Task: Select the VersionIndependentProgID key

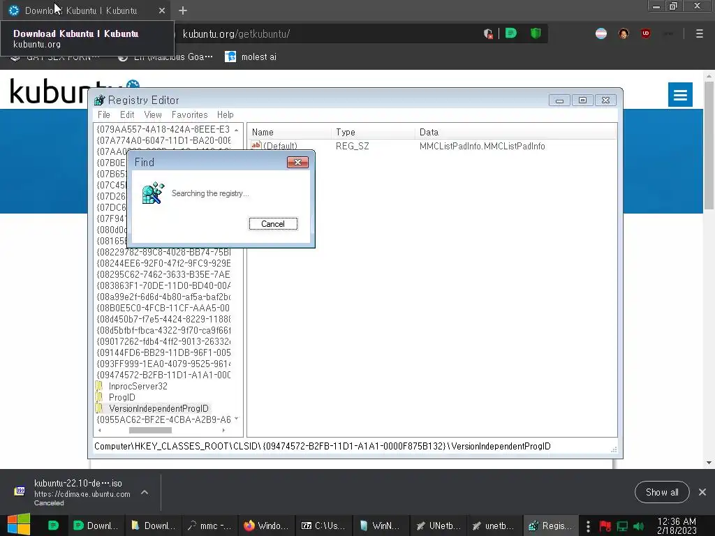Action: (159, 408)
